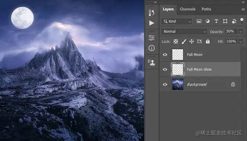Toggle layer filtering on/off switch
Image resolution: width=247 pixels, height=141 pixels.
[x=242, y=21]
